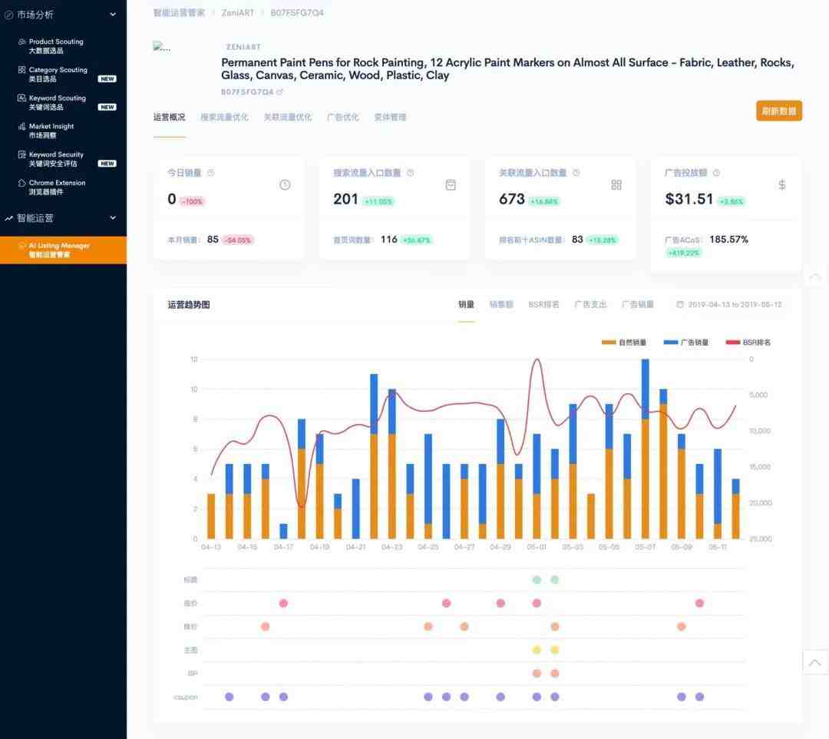Viewport: 829px width, 739px height.
Task: Toggle the 自然销量 legend series
Action: 624,343
